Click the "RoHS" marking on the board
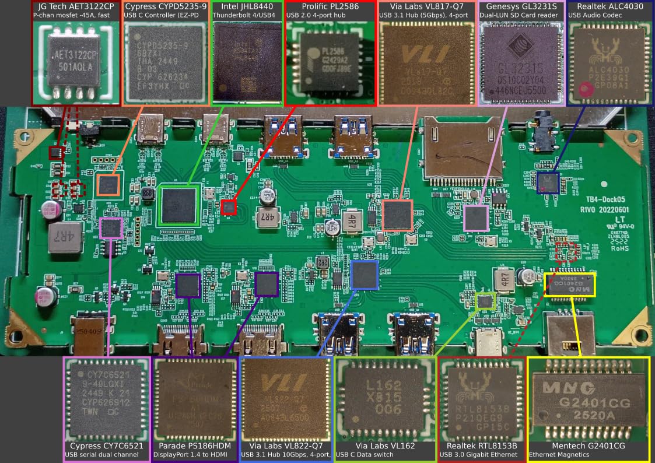 pyautogui.click(x=620, y=248)
